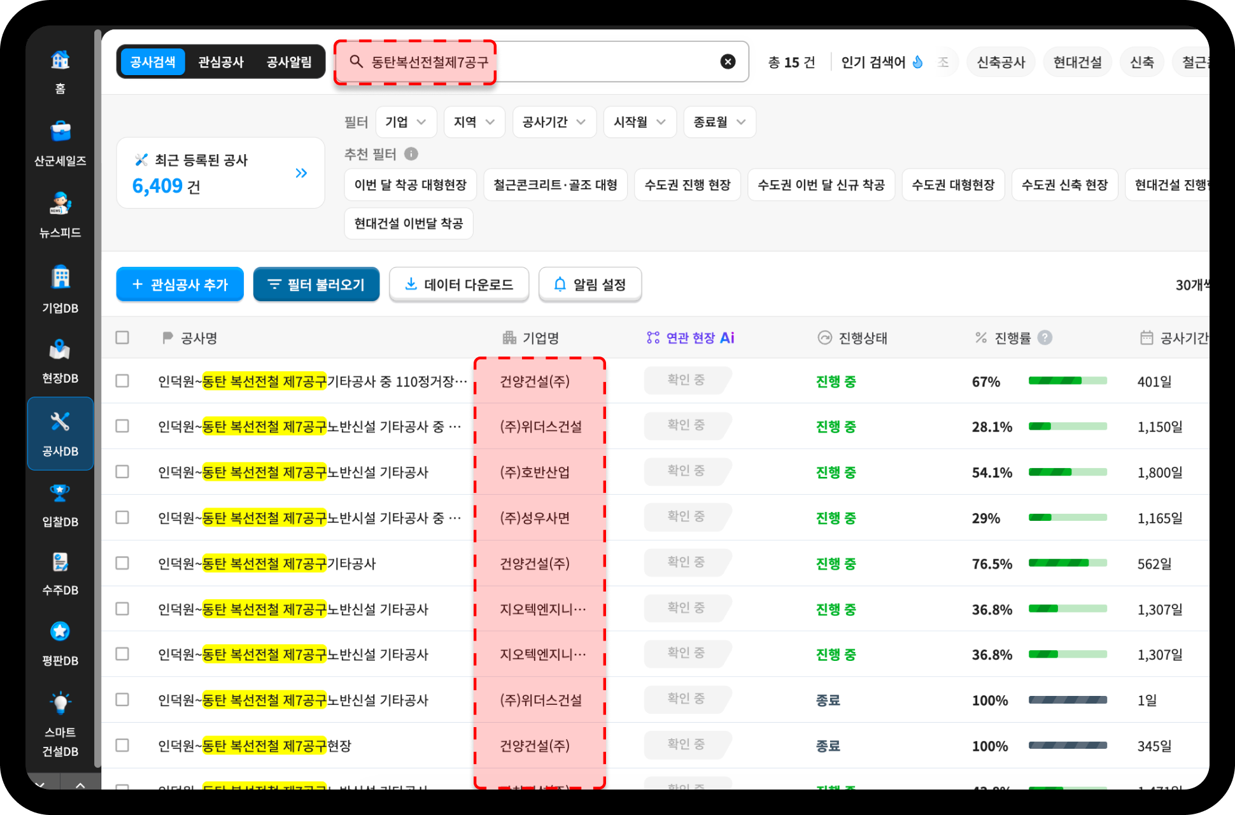Click the 진행률 help question icon
Viewport: 1235px width, 815px height.
[1045, 337]
